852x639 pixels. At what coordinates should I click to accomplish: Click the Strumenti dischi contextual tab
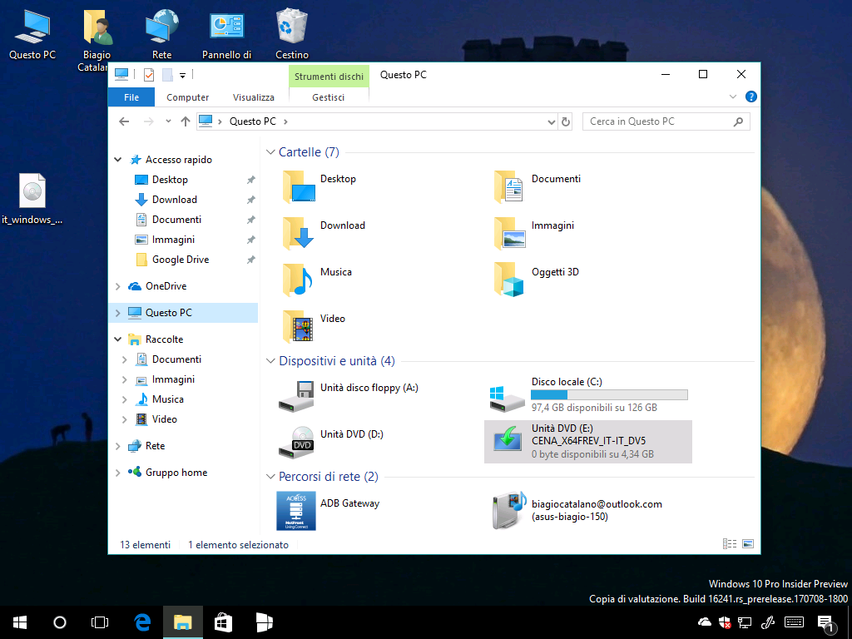click(x=329, y=77)
